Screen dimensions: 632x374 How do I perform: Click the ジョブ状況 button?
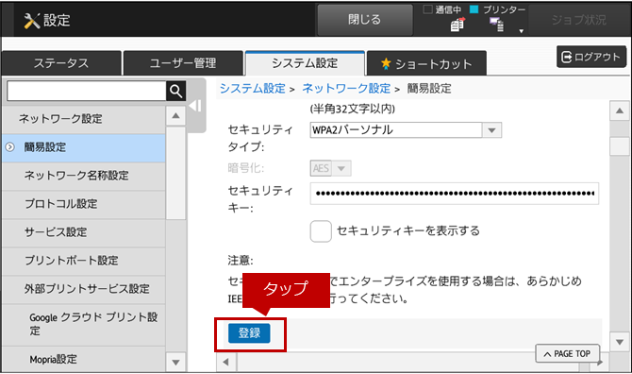(x=579, y=20)
